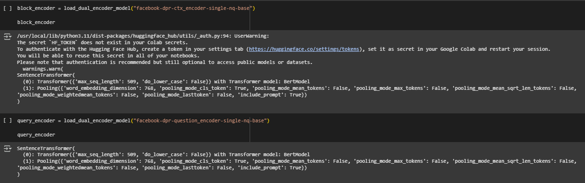Toggle output icon of query_encoder cell

(x=7, y=149)
